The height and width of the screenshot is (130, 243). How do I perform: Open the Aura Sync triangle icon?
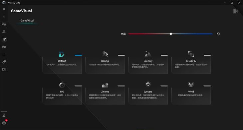(4, 32)
